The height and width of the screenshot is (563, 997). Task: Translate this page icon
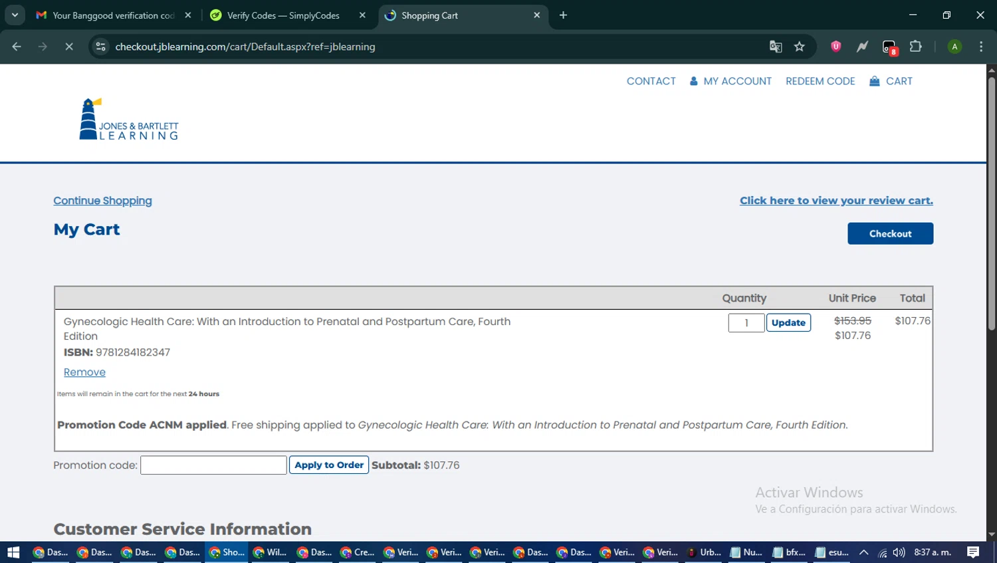point(776,47)
